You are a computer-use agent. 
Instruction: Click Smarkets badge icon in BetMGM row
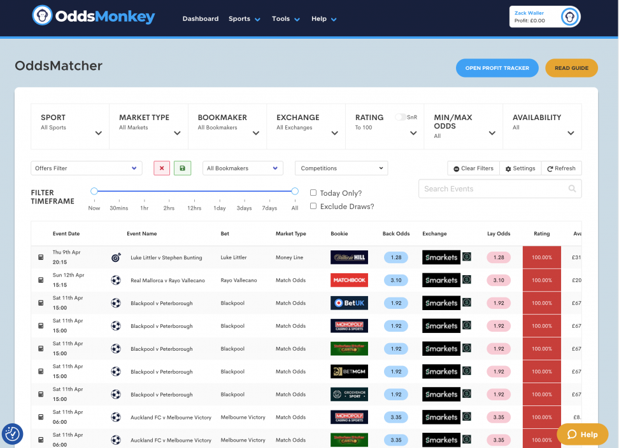click(x=467, y=370)
